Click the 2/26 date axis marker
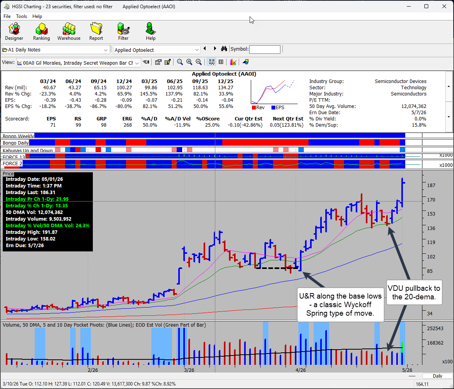The height and width of the screenshot is (389, 454). (x=93, y=370)
